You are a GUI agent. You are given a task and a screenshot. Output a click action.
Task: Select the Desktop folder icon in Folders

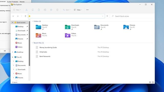pos(38,27)
